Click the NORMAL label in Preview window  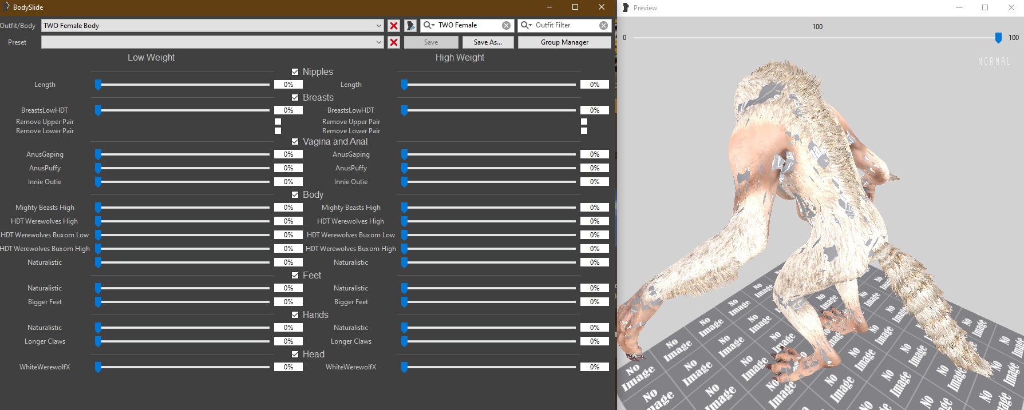pyautogui.click(x=994, y=61)
